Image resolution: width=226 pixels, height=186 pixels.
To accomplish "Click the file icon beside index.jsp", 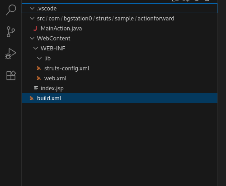I will pos(36,88).
